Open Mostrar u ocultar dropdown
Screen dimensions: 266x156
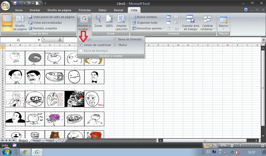click(84, 23)
